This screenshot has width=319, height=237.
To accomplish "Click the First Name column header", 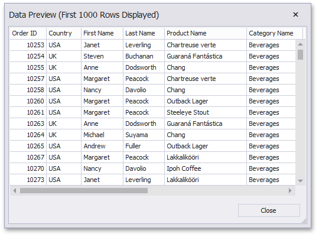I will click(102, 33).
